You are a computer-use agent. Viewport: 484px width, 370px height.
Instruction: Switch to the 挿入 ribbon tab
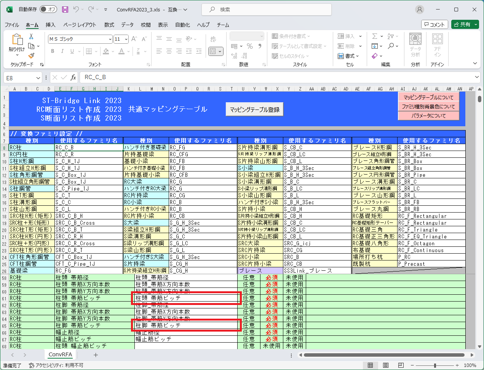coord(50,25)
